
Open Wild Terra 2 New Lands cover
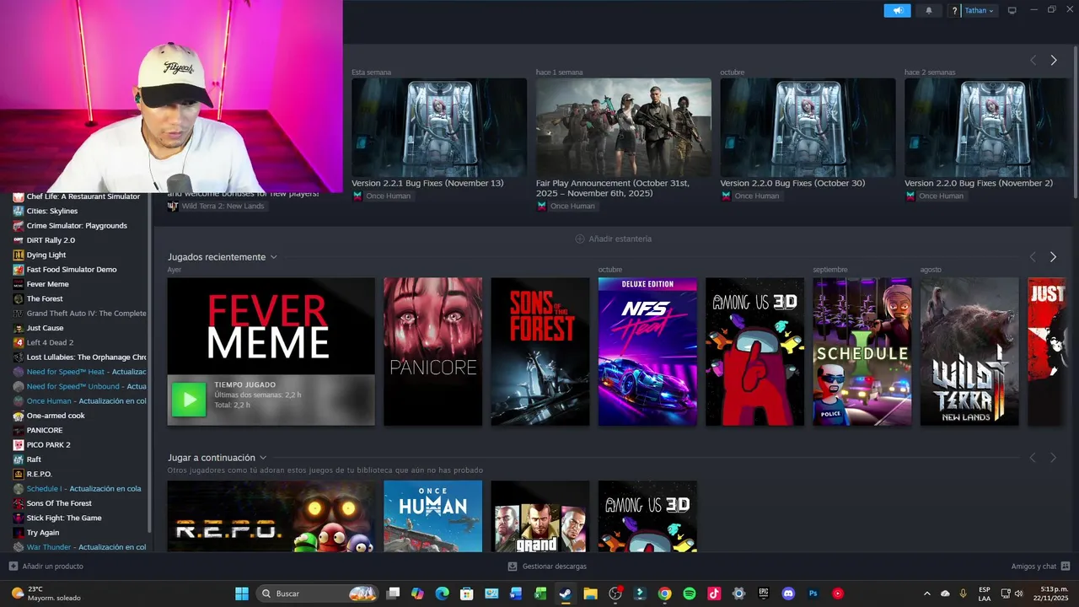pyautogui.click(x=969, y=352)
